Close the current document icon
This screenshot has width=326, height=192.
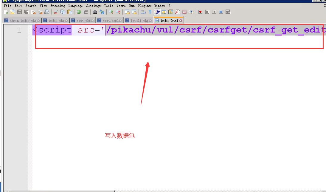(x=33, y=12)
